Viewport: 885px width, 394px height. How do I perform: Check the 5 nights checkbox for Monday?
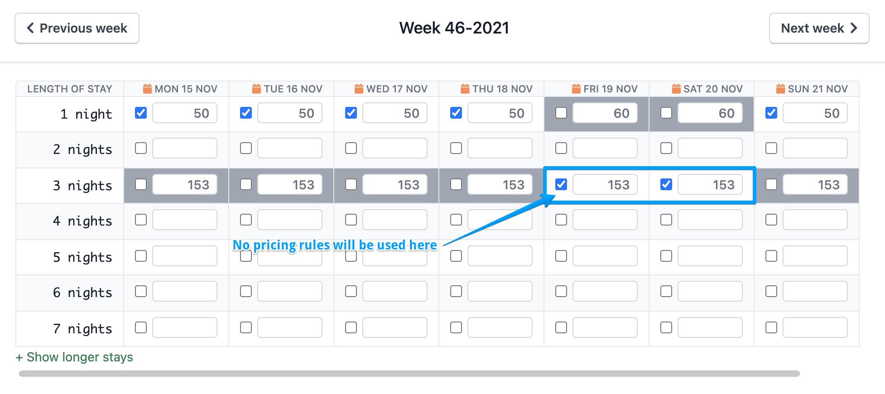(x=141, y=256)
